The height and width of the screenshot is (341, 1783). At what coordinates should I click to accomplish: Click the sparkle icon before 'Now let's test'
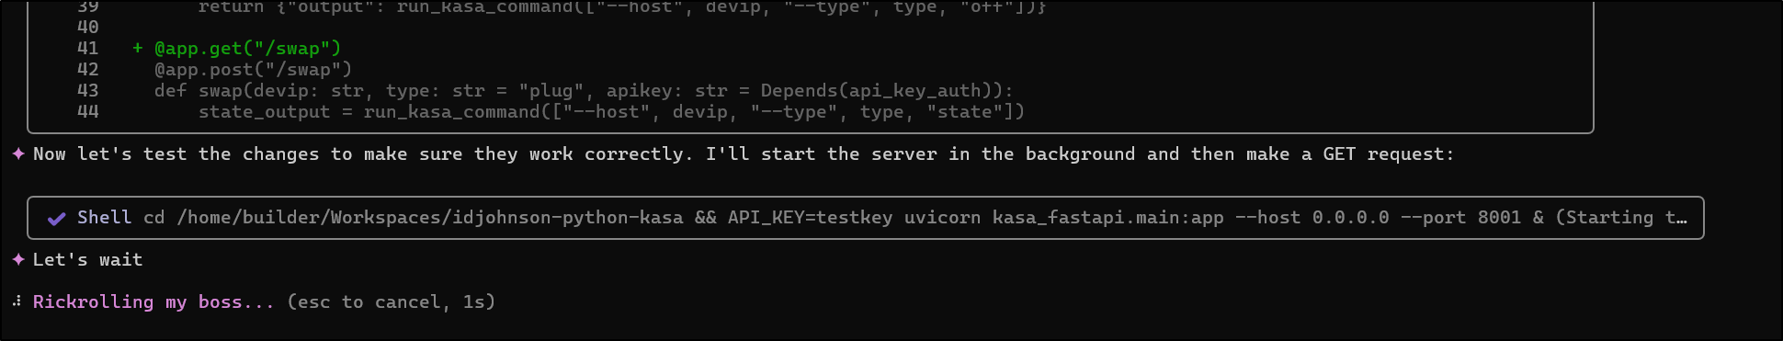point(18,153)
